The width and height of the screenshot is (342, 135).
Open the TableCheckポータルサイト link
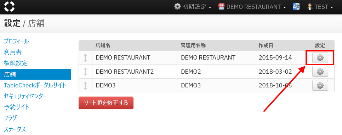35,85
